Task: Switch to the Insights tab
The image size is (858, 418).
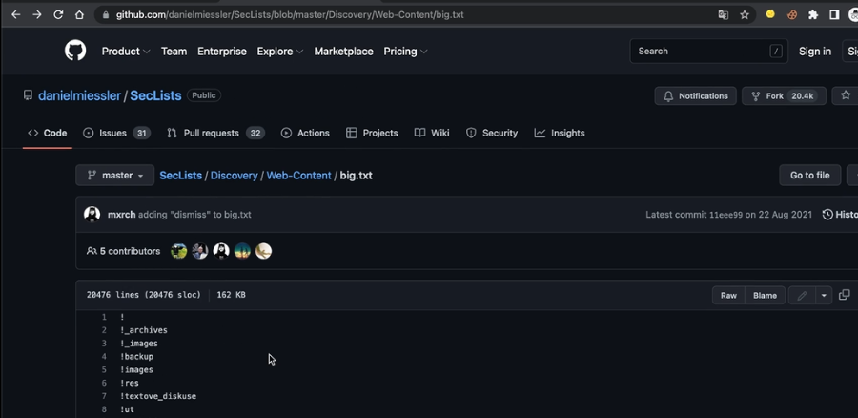Action: (x=560, y=133)
